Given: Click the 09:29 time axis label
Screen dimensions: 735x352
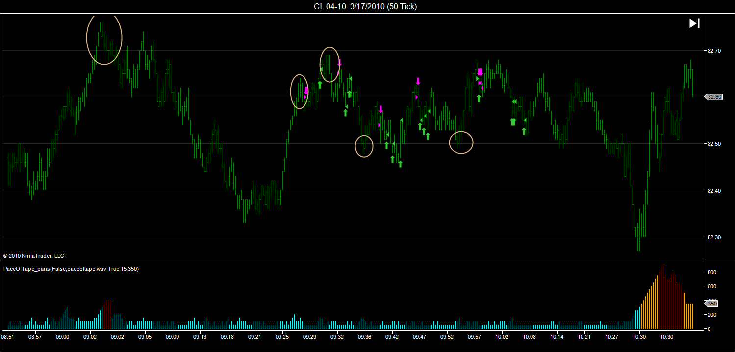Looking at the screenshot, I should click(x=310, y=337).
